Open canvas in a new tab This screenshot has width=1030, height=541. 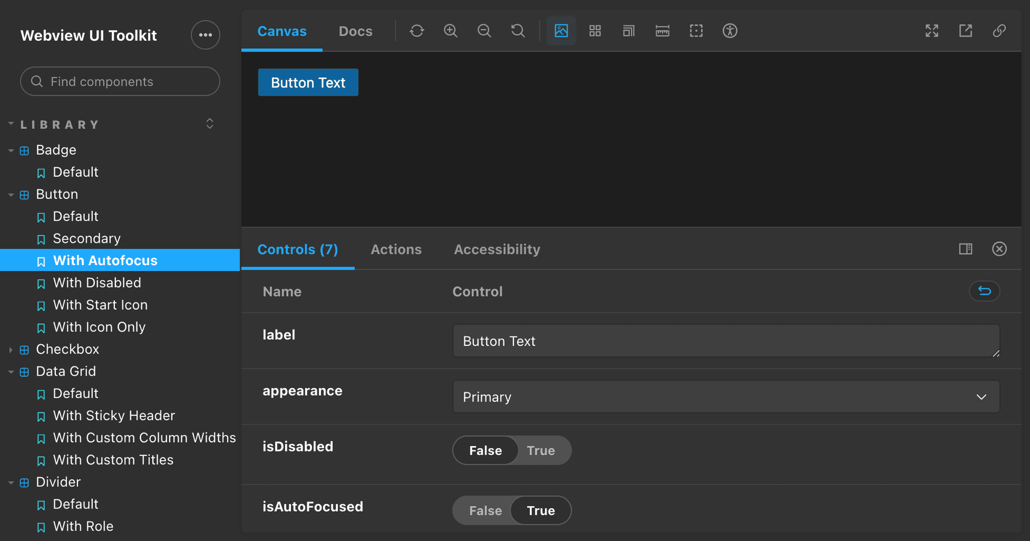(965, 31)
